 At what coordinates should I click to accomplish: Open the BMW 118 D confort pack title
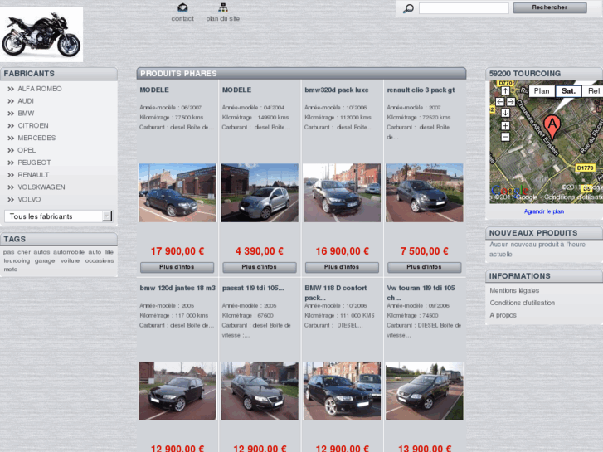pyautogui.click(x=336, y=293)
